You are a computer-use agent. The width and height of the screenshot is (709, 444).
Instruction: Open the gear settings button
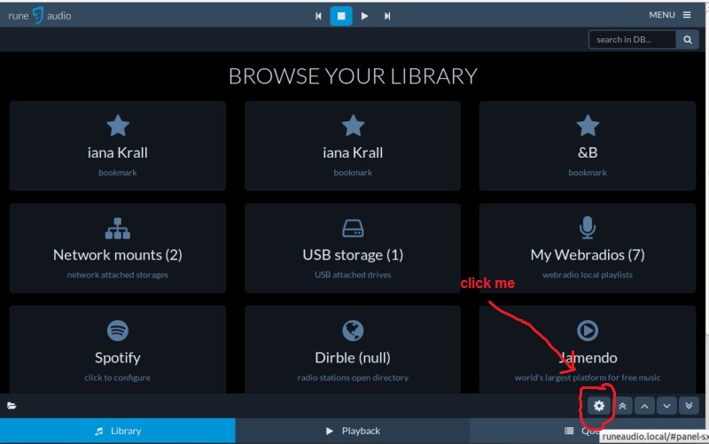[599, 406]
